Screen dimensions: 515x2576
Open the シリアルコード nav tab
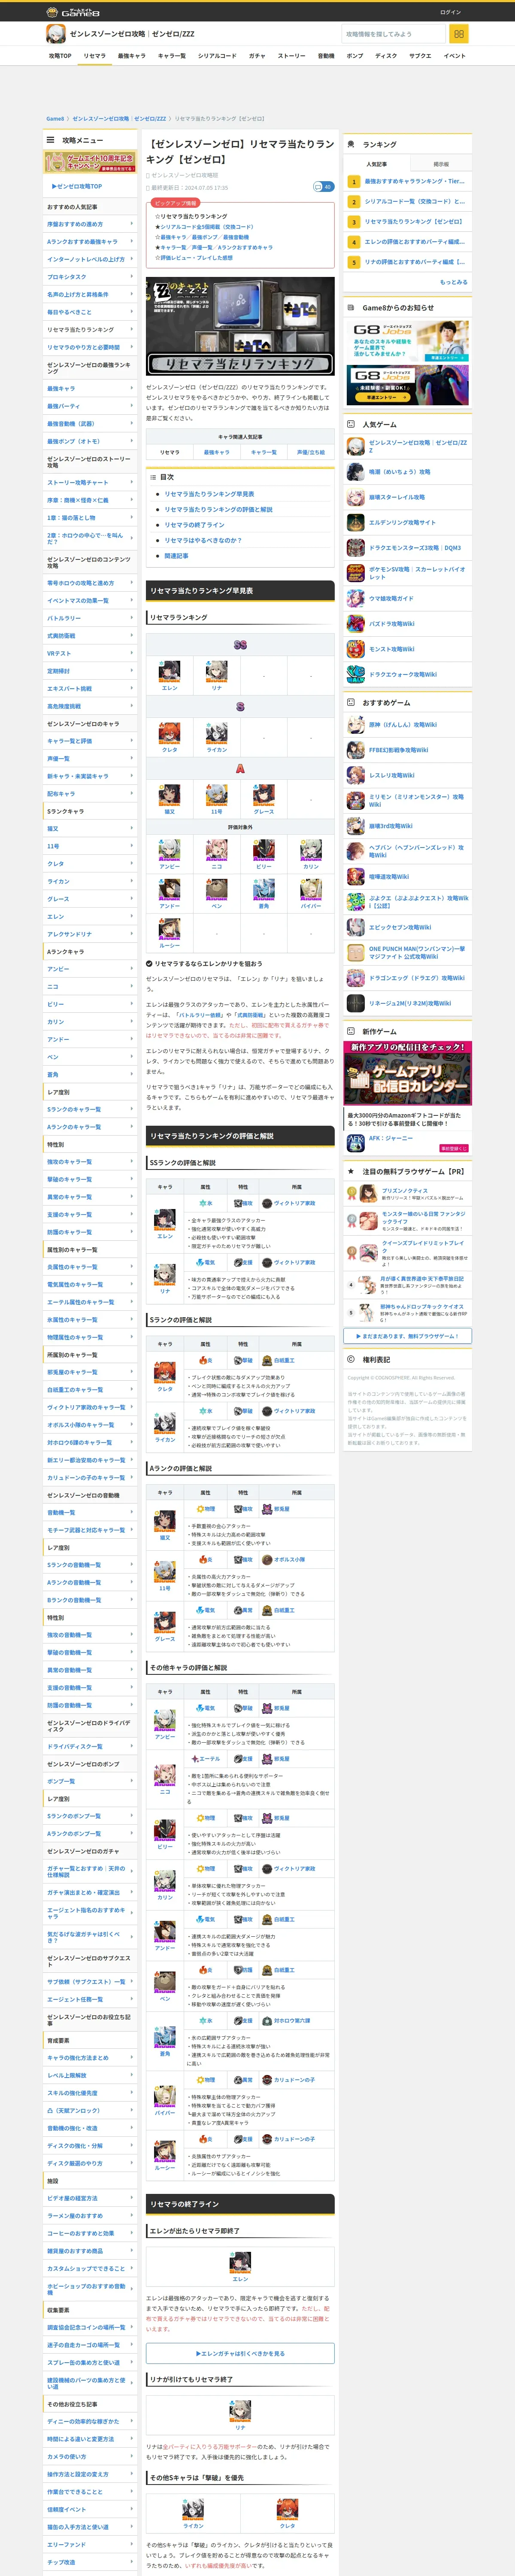click(x=217, y=56)
